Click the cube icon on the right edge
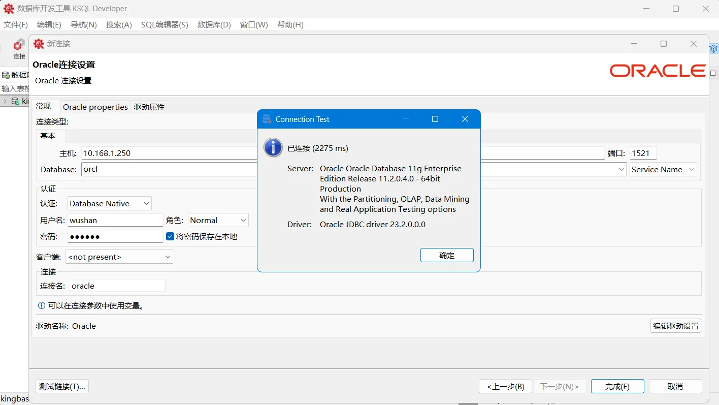 click(x=714, y=48)
